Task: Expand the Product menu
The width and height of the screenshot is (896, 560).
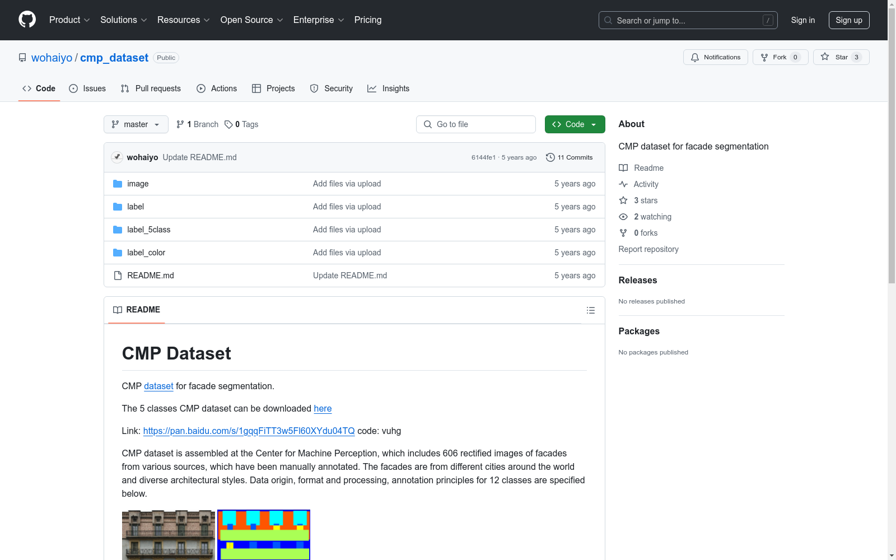Action: click(x=69, y=20)
